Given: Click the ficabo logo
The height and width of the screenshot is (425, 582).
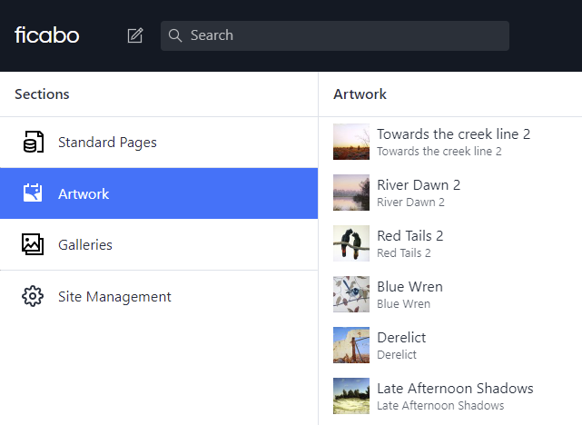Looking at the screenshot, I should [x=47, y=35].
